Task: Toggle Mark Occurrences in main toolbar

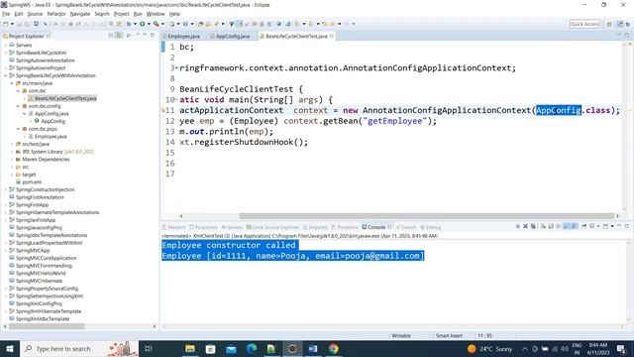Action: coord(240,24)
